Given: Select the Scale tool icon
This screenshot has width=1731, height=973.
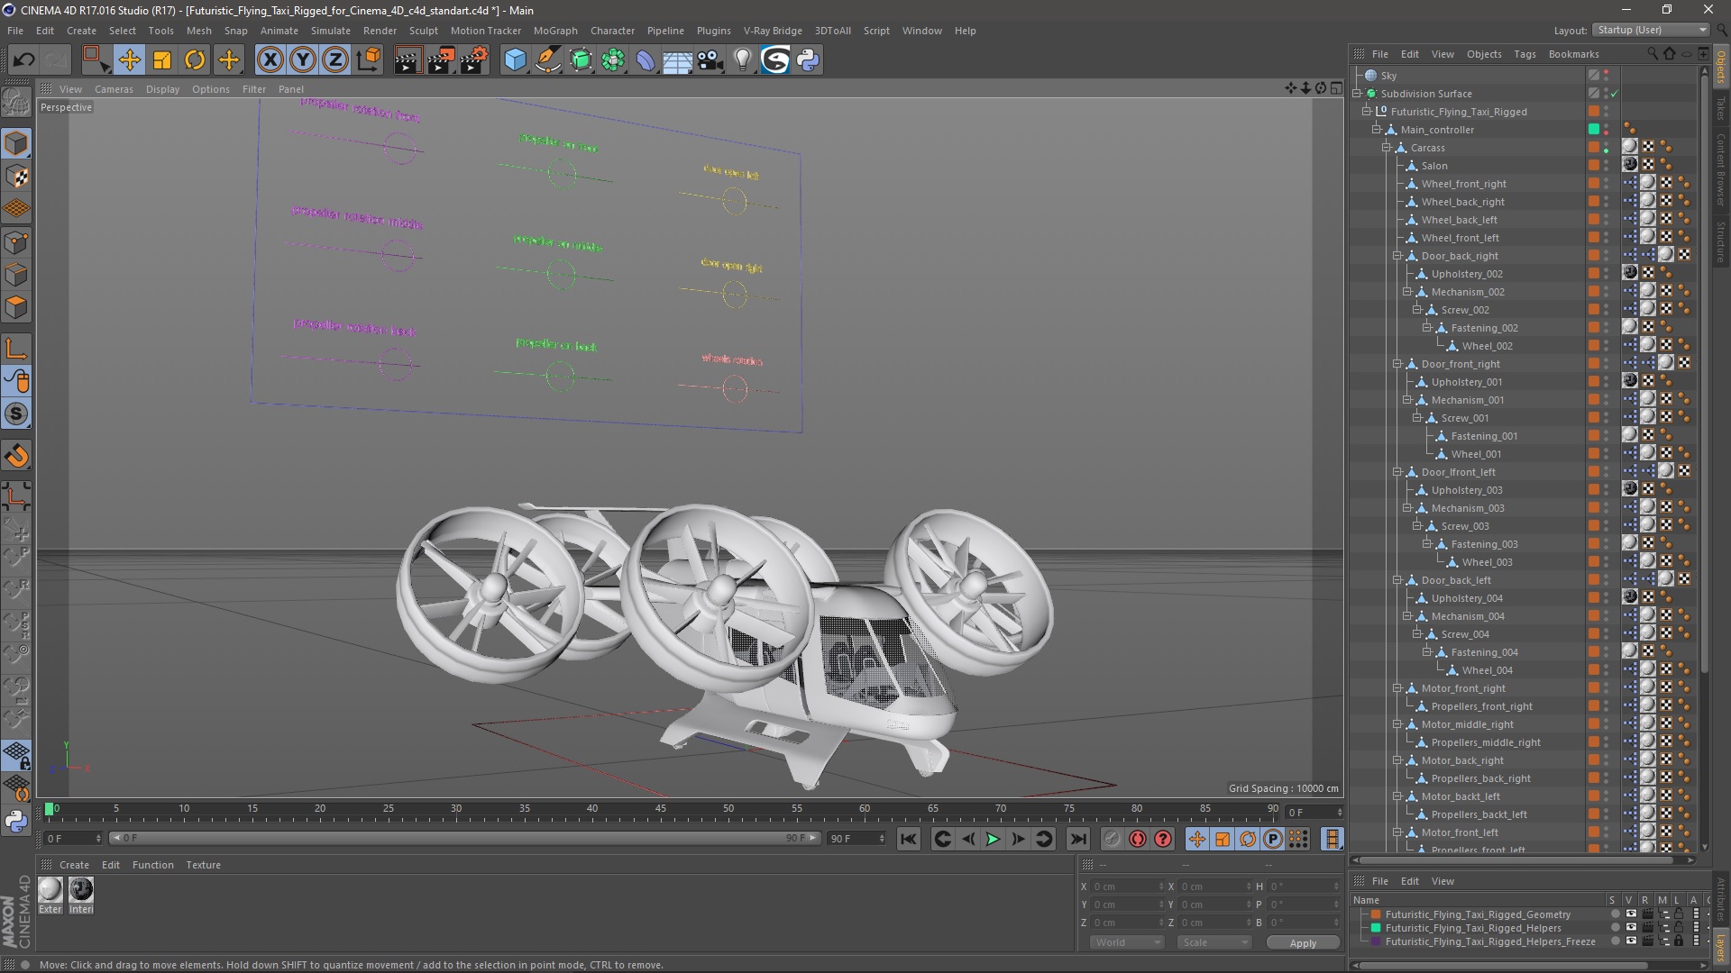Looking at the screenshot, I should pyautogui.click(x=162, y=60).
